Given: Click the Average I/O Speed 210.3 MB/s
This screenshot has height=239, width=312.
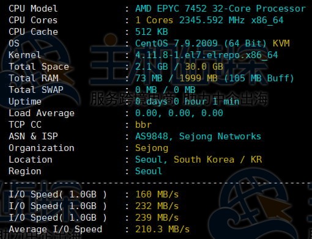Looking at the screenshot, I should [163, 229].
